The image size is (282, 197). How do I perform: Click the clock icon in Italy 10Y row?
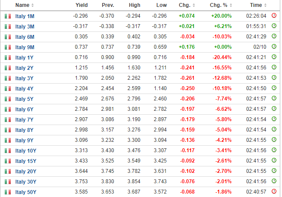tap(274, 150)
